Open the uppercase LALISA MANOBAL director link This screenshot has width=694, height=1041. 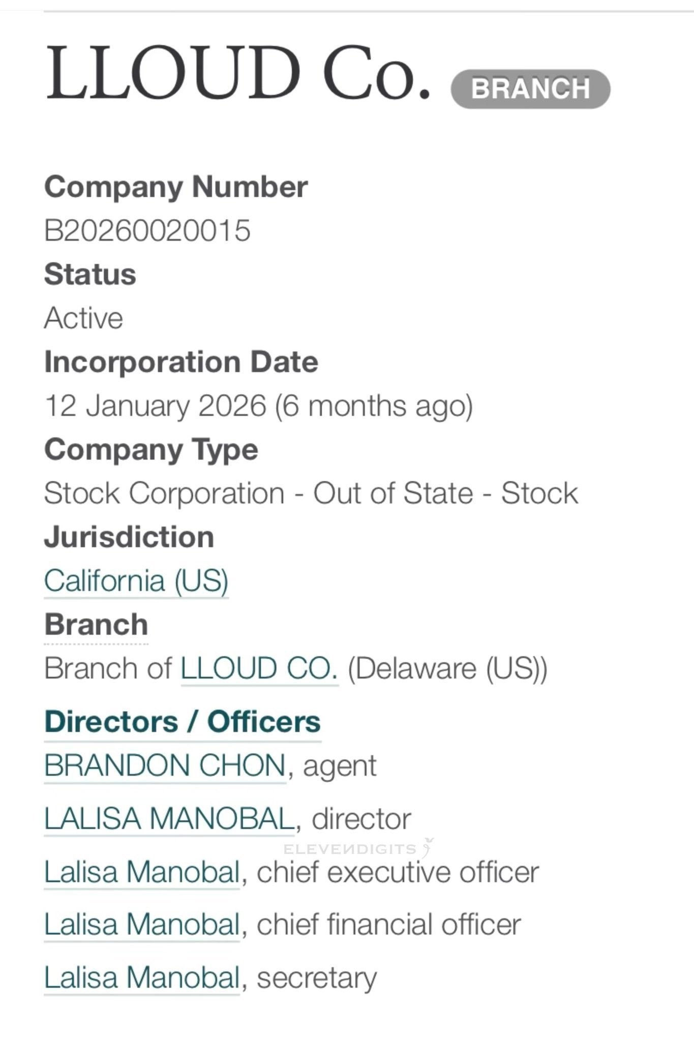(169, 818)
